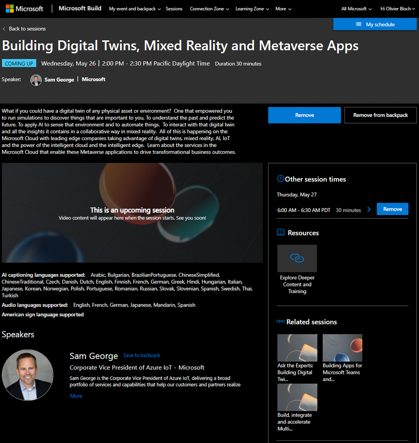Open Building Apps for Microsoft Teams session
Screen dimensions: 419x443
[x=342, y=358]
